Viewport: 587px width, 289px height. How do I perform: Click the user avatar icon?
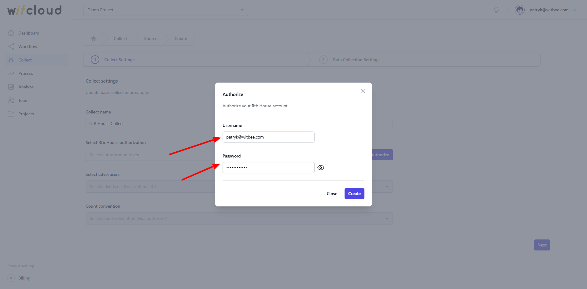pyautogui.click(x=520, y=10)
